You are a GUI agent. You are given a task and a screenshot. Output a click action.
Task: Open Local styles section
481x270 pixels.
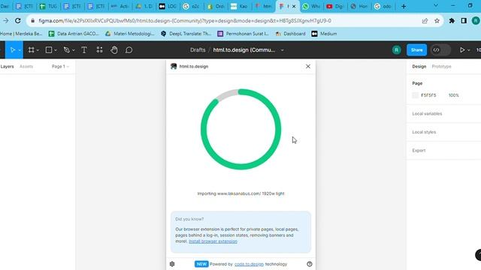424,132
